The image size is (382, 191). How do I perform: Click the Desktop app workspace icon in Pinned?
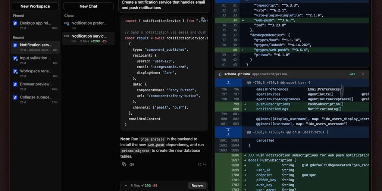[x=15, y=23]
